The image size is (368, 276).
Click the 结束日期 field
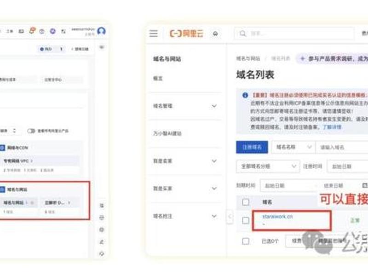coord(334,186)
